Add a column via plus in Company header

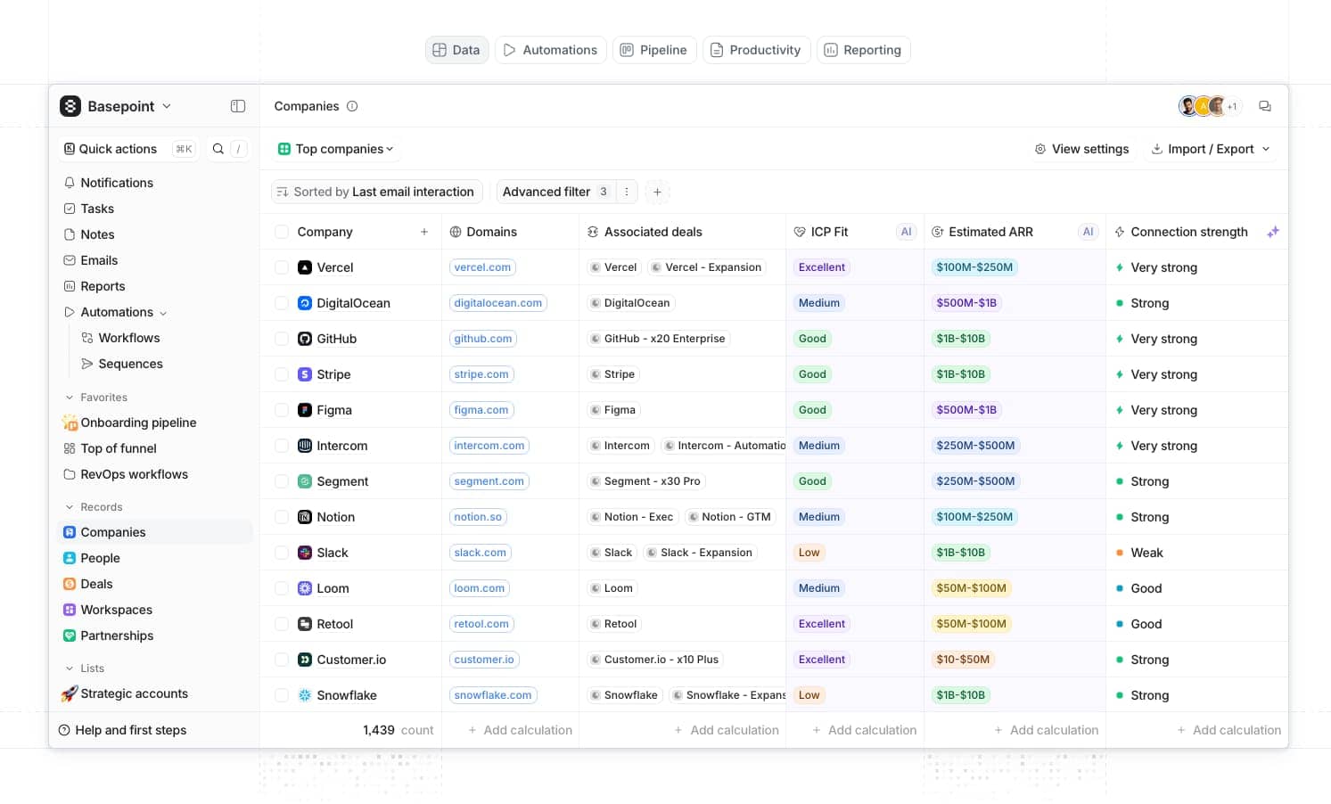tap(424, 232)
